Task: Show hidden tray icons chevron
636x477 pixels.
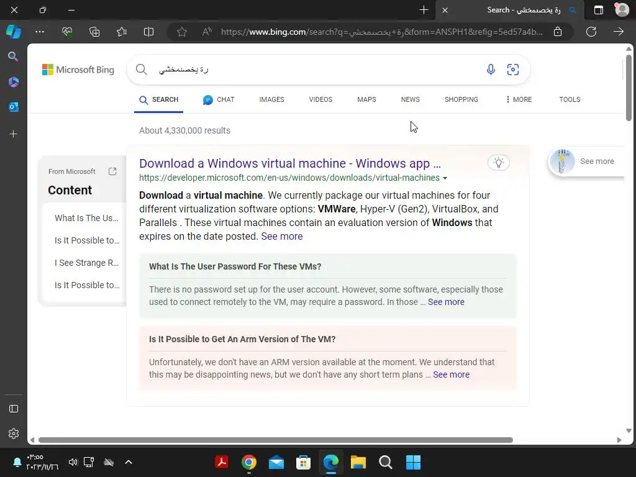Action: pos(128,461)
